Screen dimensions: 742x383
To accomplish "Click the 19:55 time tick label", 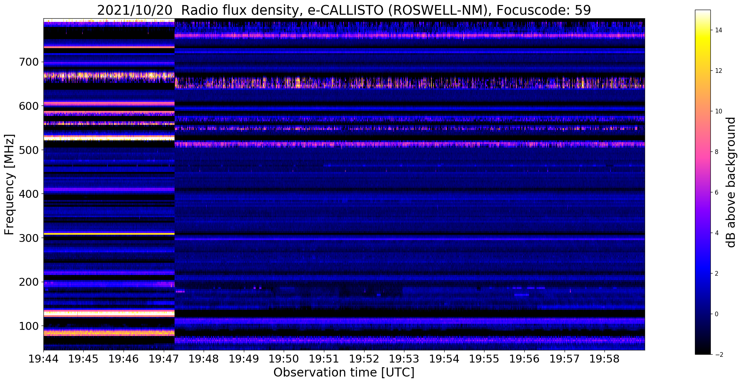I will 484,359.
